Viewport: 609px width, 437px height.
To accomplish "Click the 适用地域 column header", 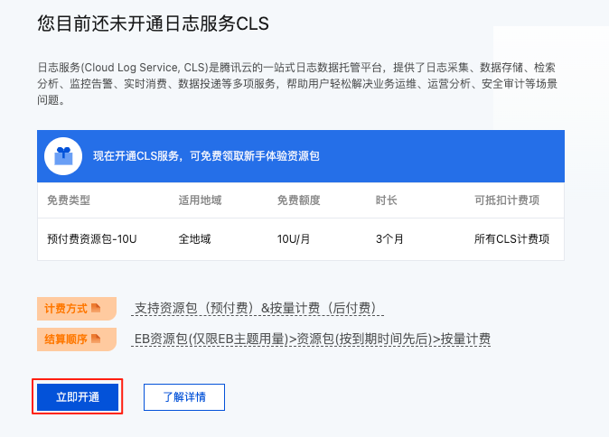I will click(201, 200).
